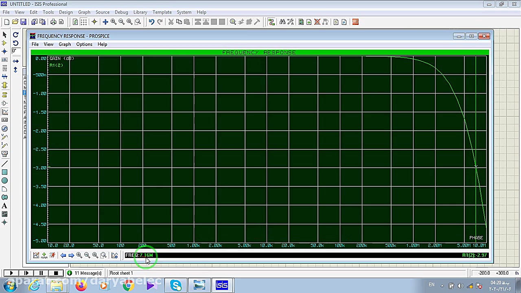Open the main ISIS File menu

6,12
